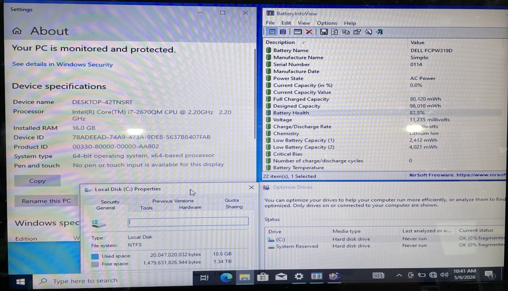Open Microsoft Store taskbar icon
The height and width of the screenshot is (291, 508).
point(263,277)
